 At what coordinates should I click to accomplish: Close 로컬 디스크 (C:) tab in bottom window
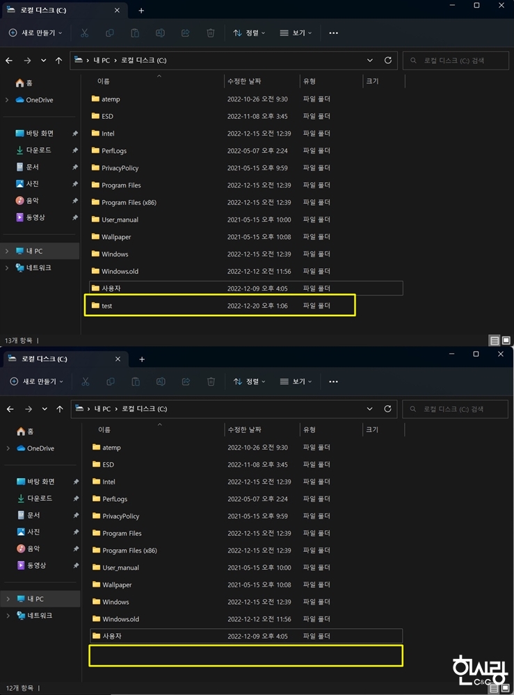point(118,359)
